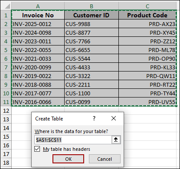The image size is (180, 169).
Task: Click the help question mark in Create Table
Action: point(94,118)
